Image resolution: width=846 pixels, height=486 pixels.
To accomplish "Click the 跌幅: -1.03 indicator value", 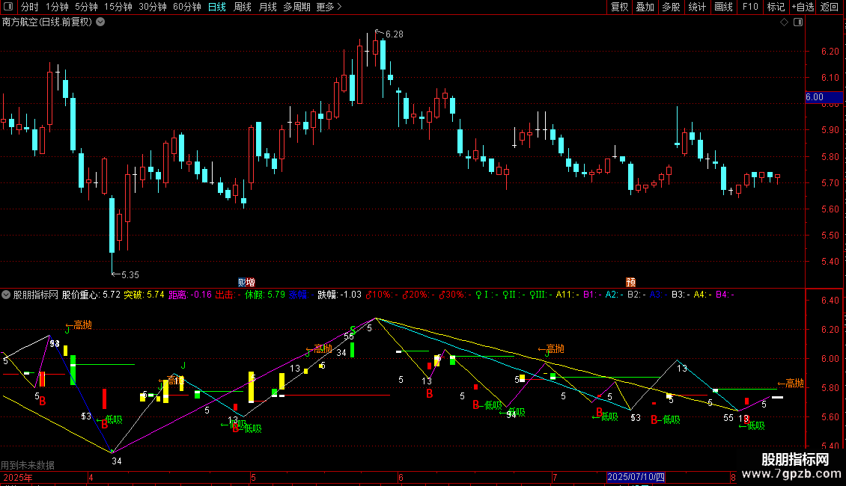I will coord(339,295).
